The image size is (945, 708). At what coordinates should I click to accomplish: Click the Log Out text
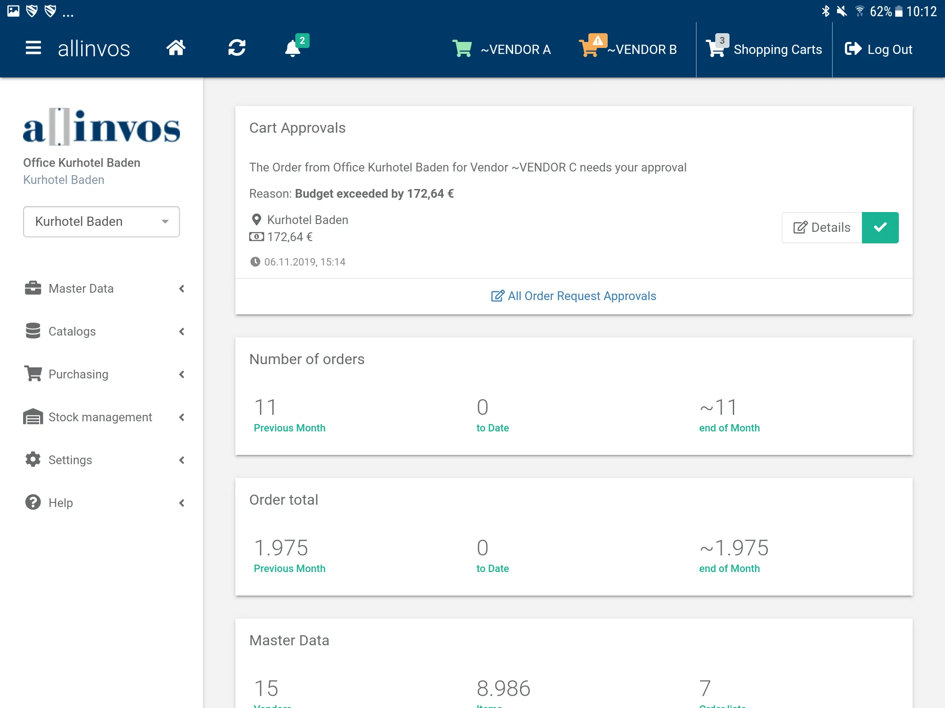tap(890, 49)
